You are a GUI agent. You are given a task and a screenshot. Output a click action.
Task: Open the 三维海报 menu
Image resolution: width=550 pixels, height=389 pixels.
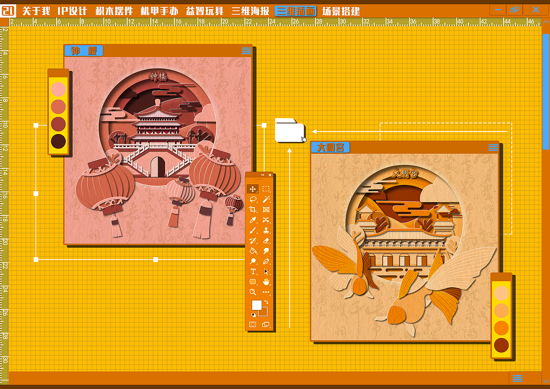(x=250, y=11)
